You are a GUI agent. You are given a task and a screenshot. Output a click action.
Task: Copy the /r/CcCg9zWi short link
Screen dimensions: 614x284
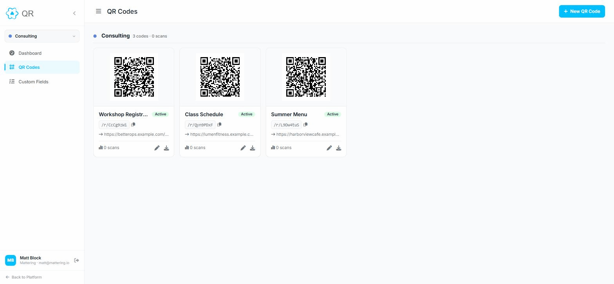[x=133, y=125]
